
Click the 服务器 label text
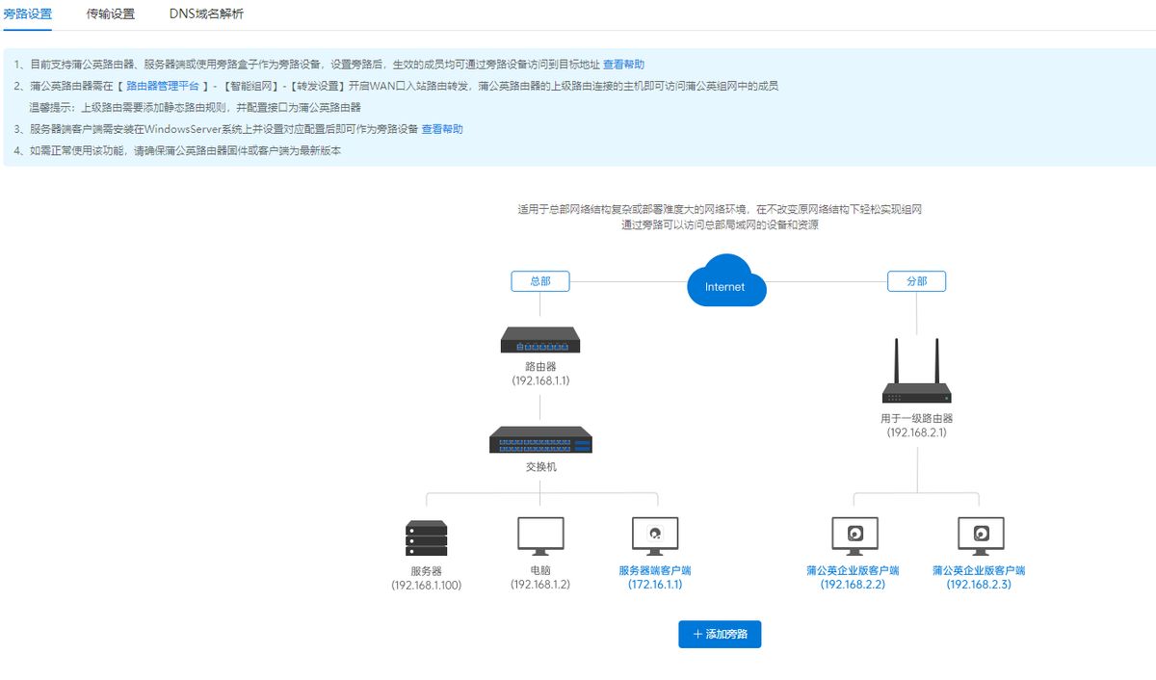click(x=426, y=570)
